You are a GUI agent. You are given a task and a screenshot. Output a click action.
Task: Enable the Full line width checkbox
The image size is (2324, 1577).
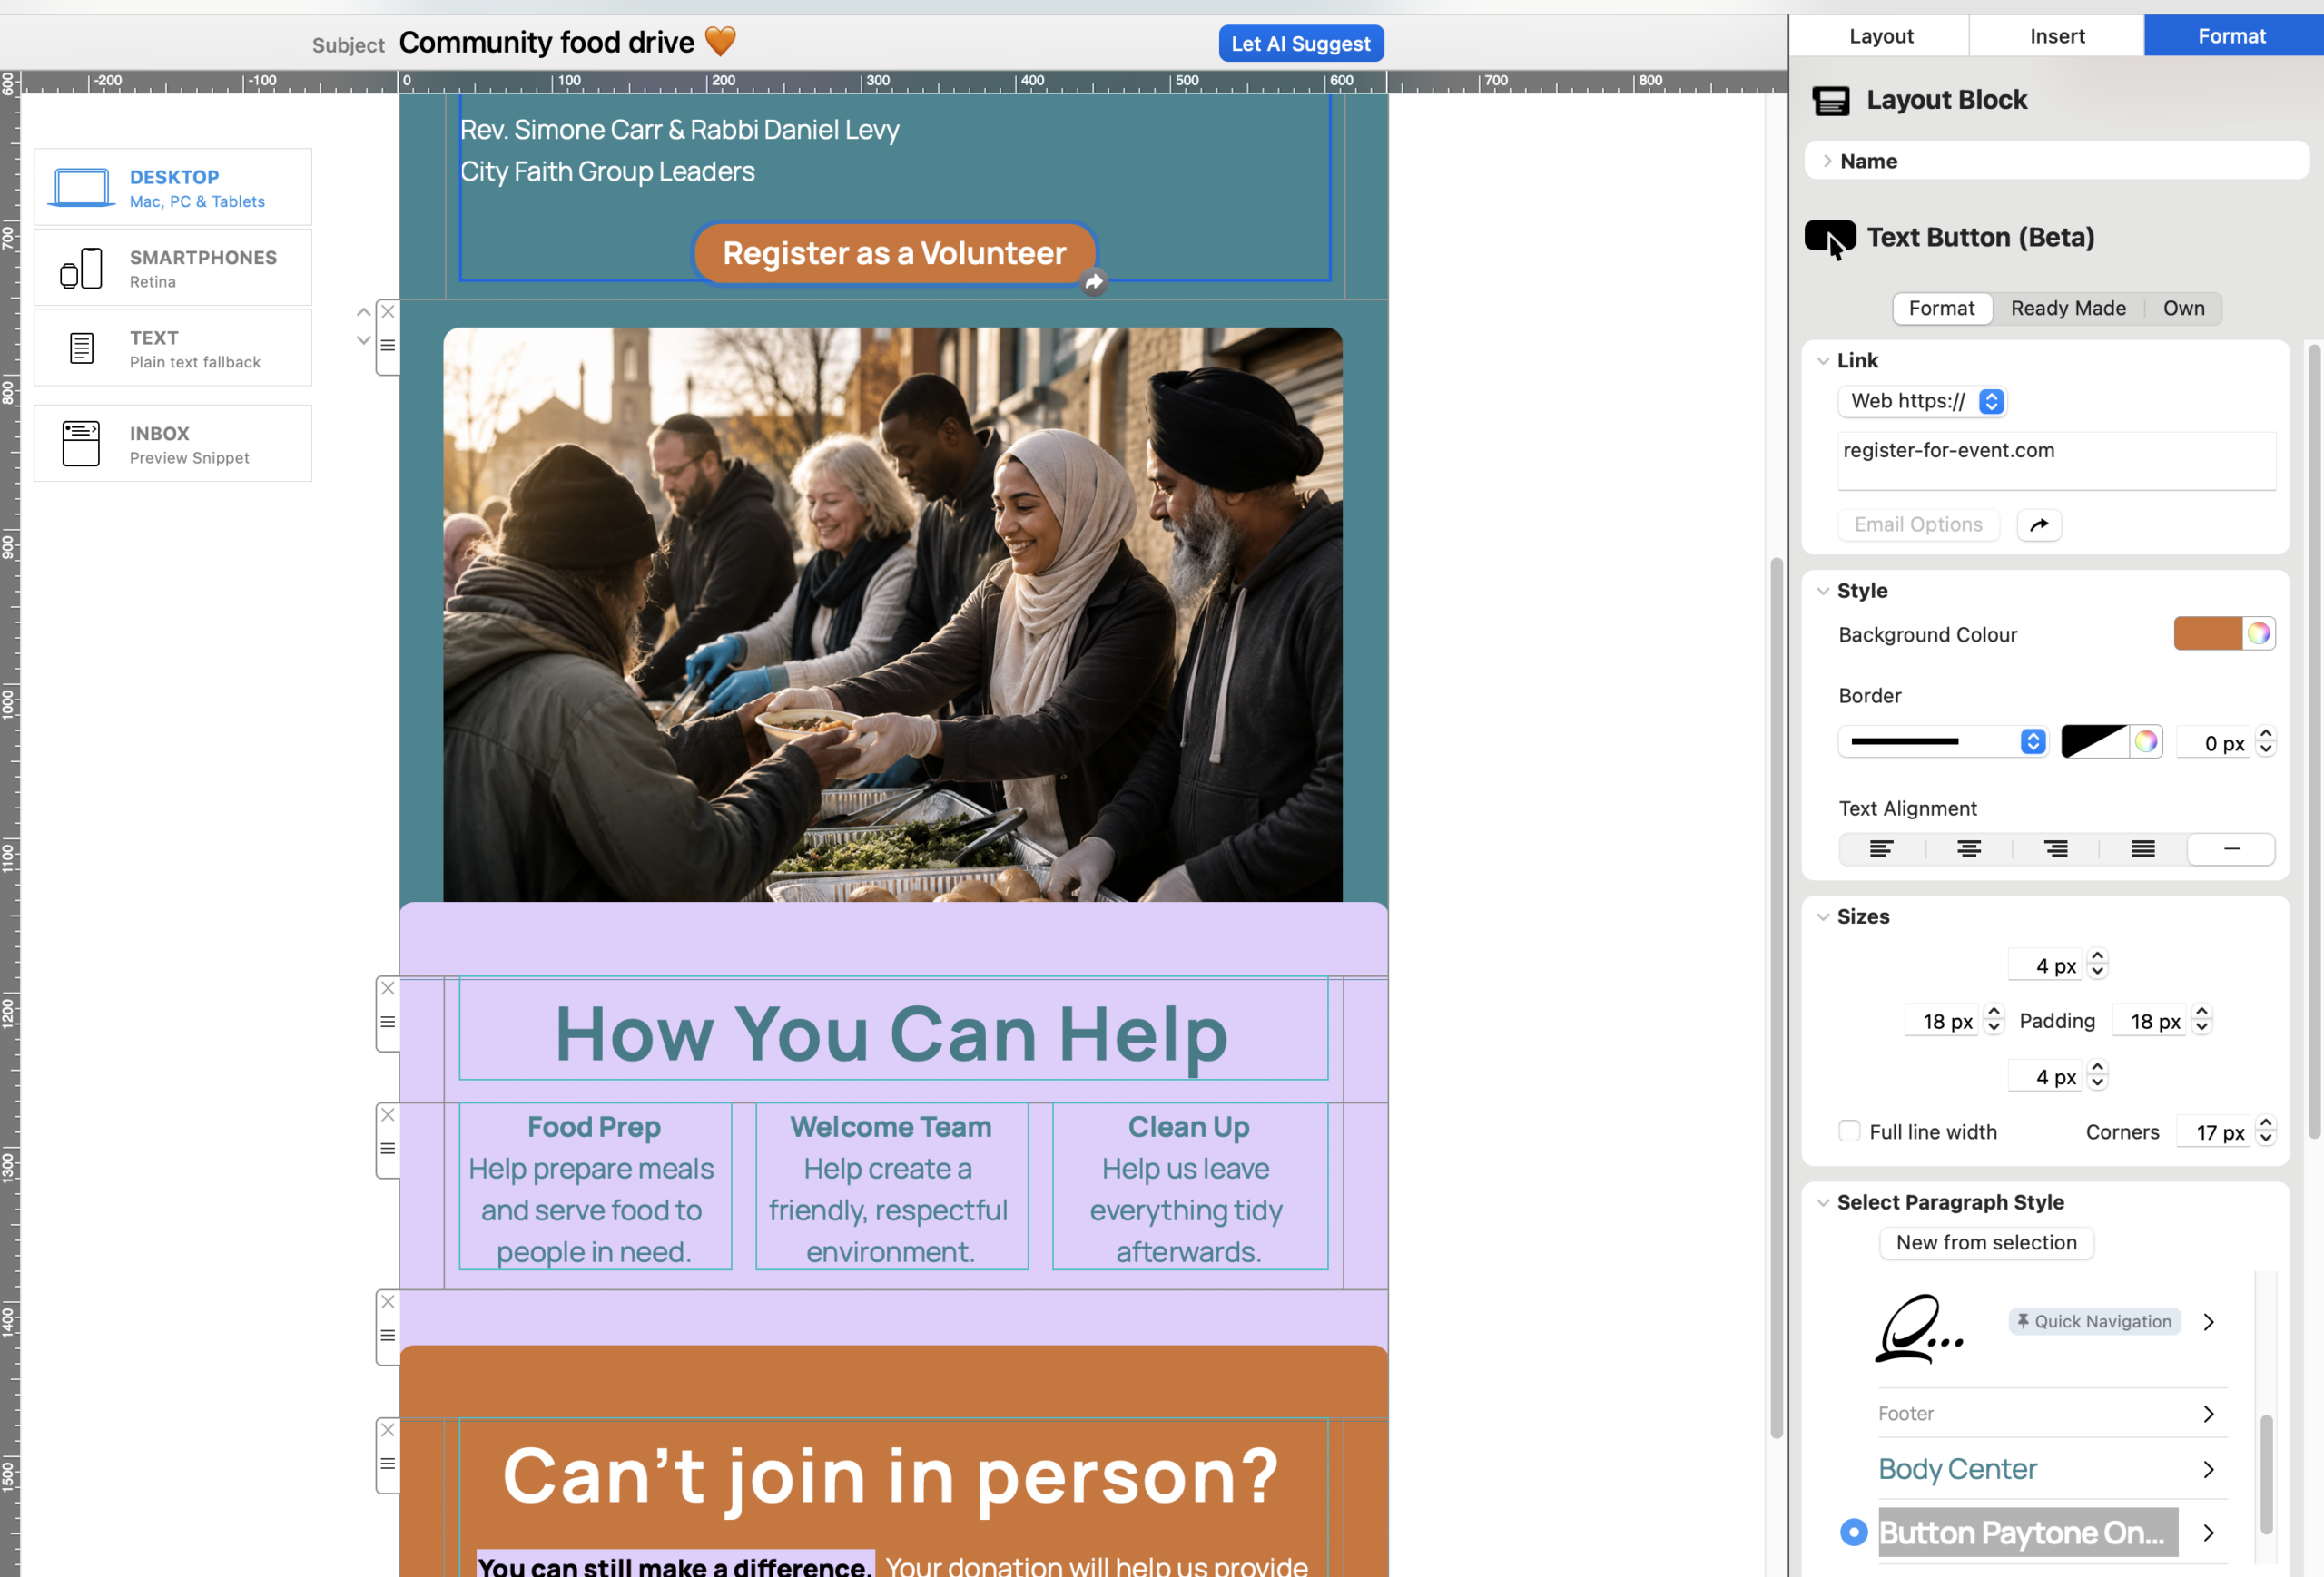click(x=1849, y=1131)
